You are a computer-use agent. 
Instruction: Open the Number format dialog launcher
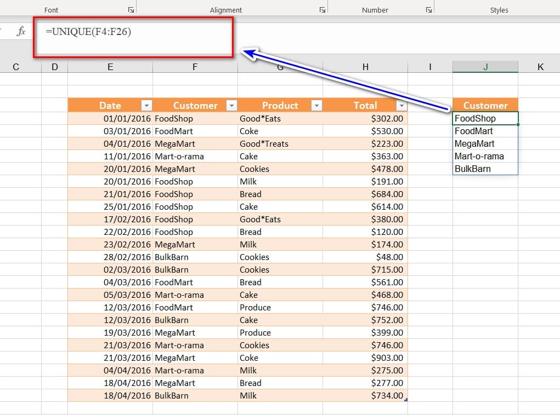(428, 10)
